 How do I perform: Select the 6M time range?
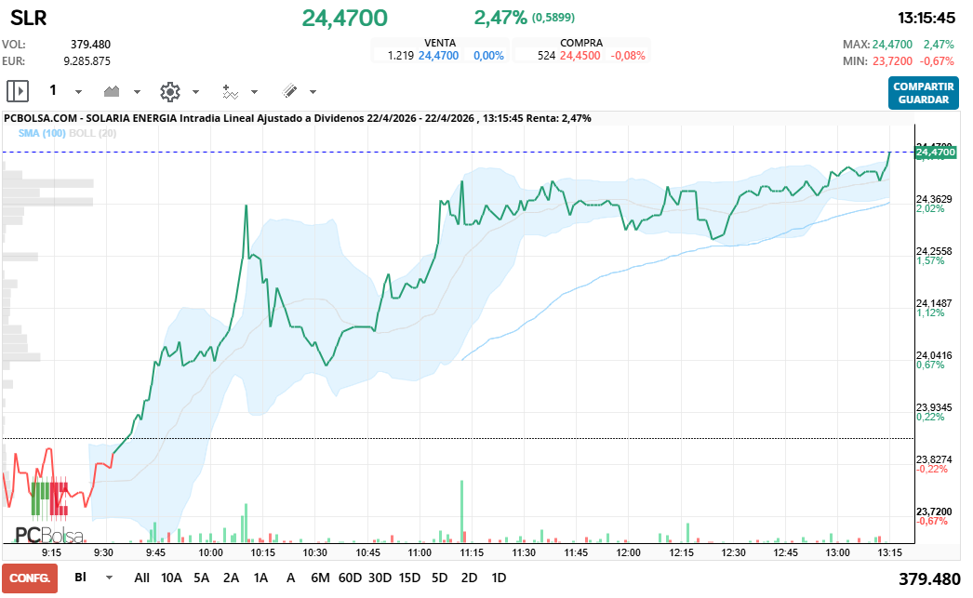tap(320, 578)
